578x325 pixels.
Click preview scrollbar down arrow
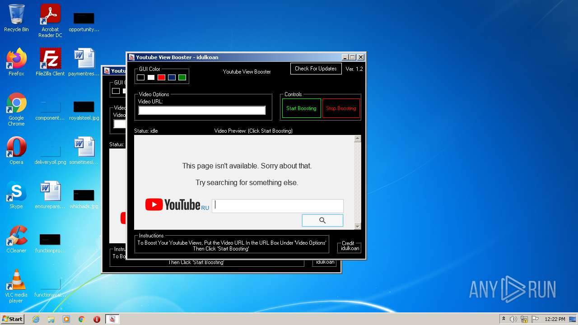pos(358,226)
